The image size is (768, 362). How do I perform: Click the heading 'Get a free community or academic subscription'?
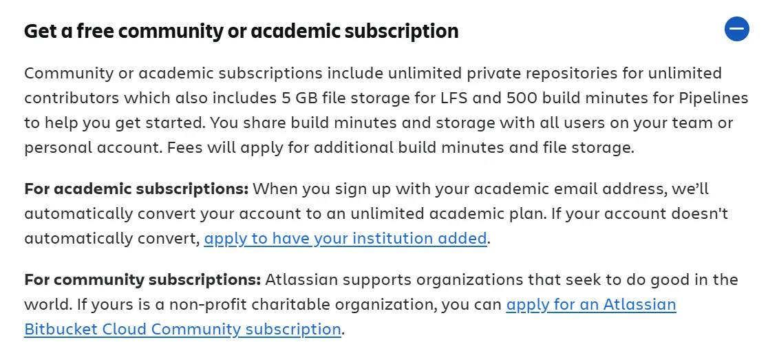pyautogui.click(x=241, y=31)
